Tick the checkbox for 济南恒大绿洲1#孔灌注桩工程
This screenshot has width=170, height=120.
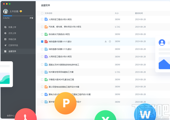(42, 80)
